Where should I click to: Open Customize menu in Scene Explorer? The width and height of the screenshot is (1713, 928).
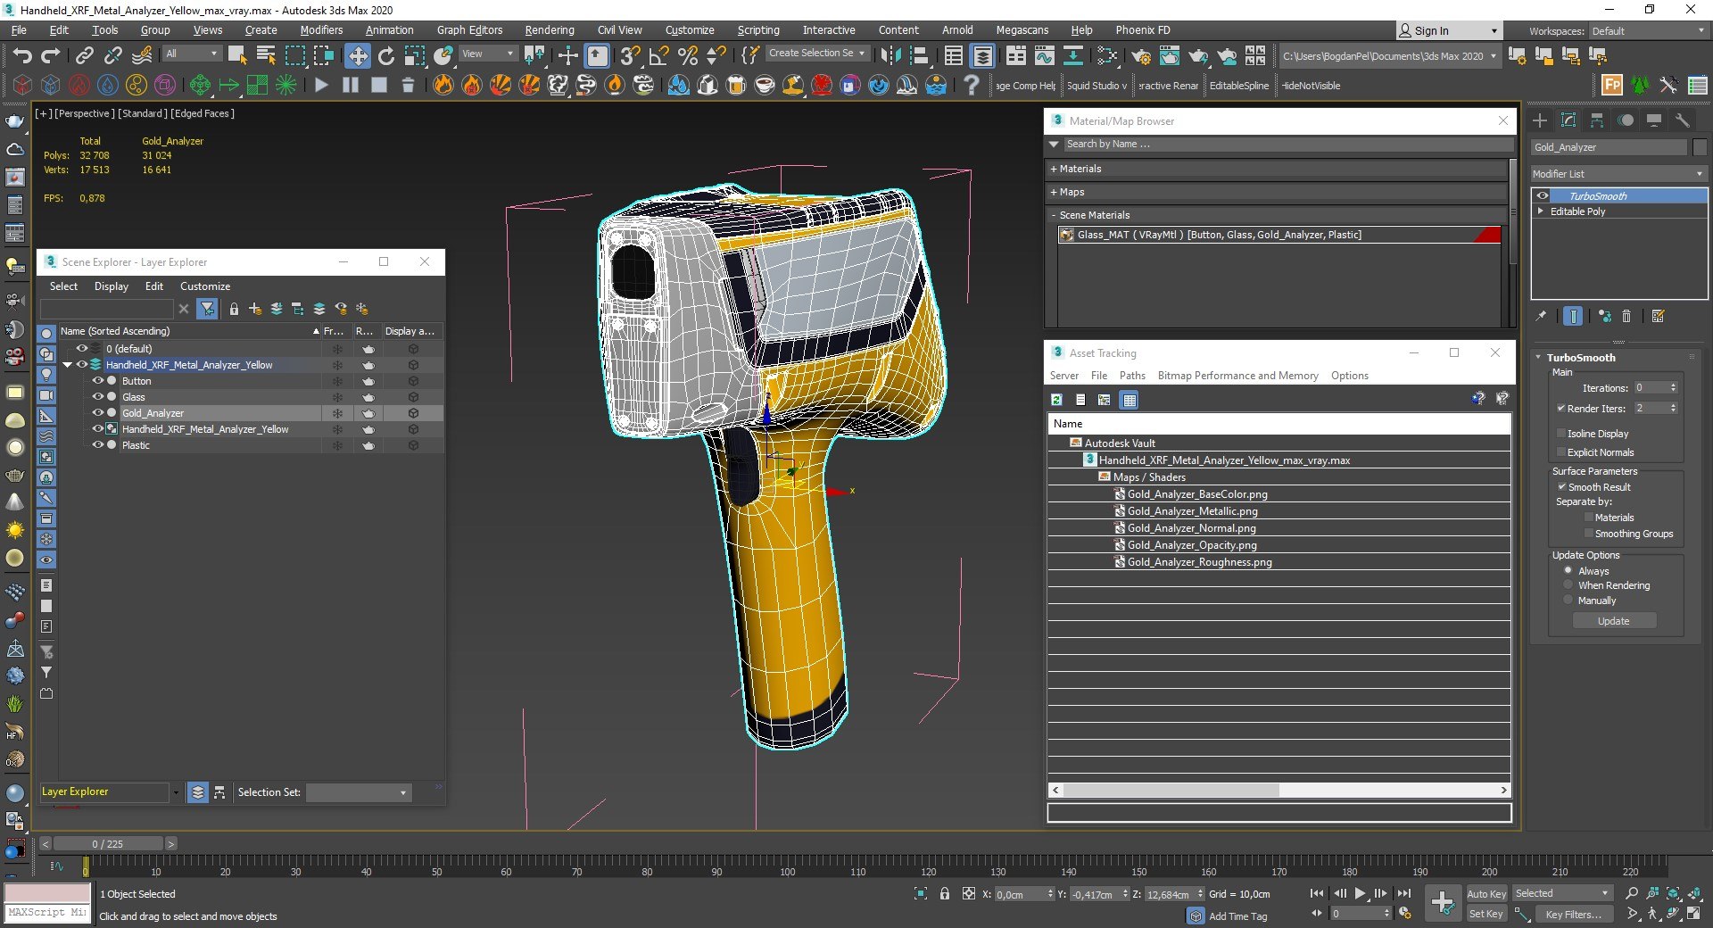[205, 286]
